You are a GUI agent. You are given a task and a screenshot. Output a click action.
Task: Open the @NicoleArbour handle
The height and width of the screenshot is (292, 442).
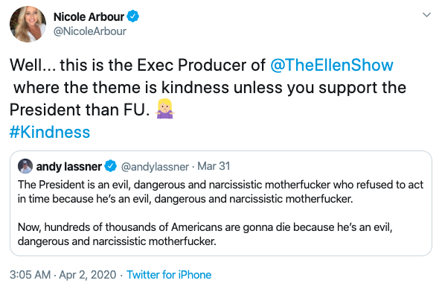point(90,31)
